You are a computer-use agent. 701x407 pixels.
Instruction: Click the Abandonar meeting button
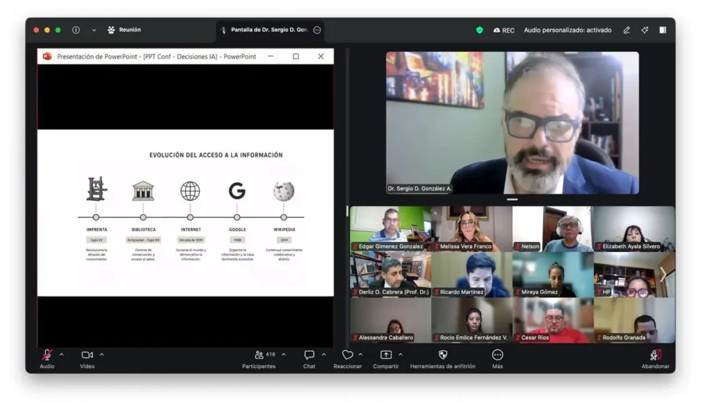(x=656, y=355)
